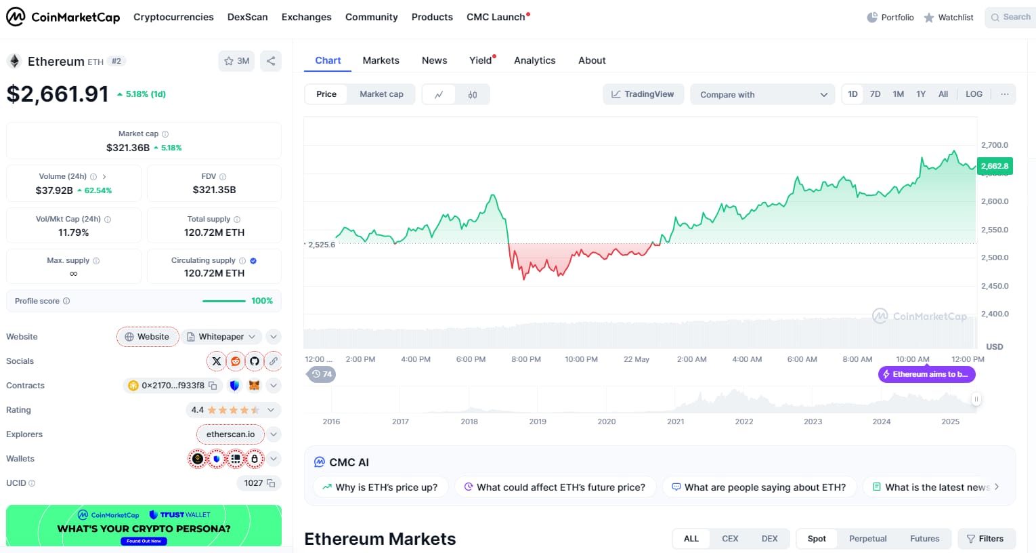
Task: Open TradingView chart button
Action: point(643,94)
